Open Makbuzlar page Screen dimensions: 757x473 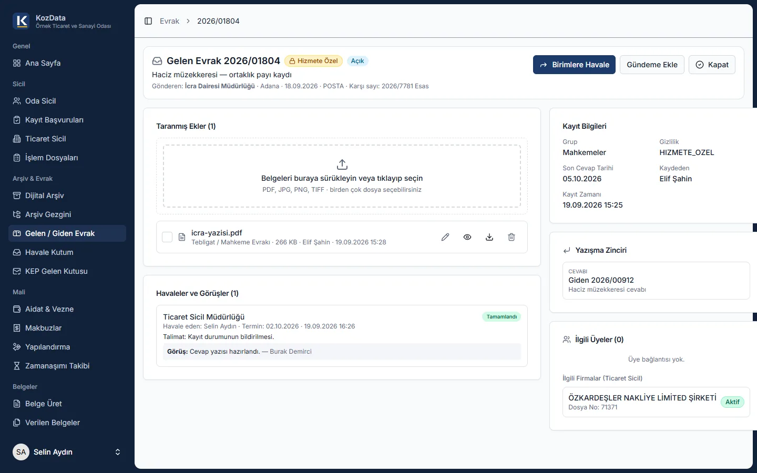pyautogui.click(x=67, y=328)
